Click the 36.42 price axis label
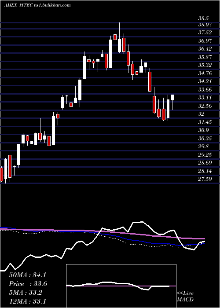The width and height of the screenshot is (220, 308). (x=205, y=49)
